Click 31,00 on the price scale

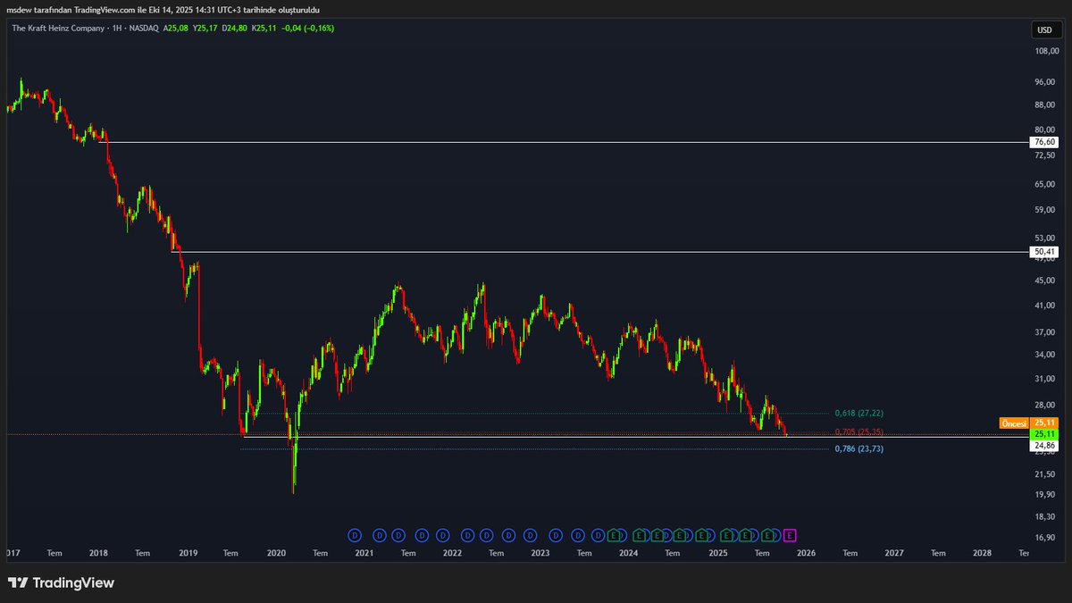tap(1045, 380)
